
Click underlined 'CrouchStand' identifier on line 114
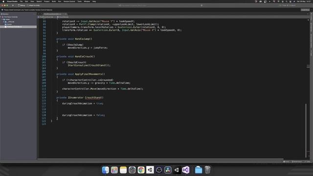[93, 98]
